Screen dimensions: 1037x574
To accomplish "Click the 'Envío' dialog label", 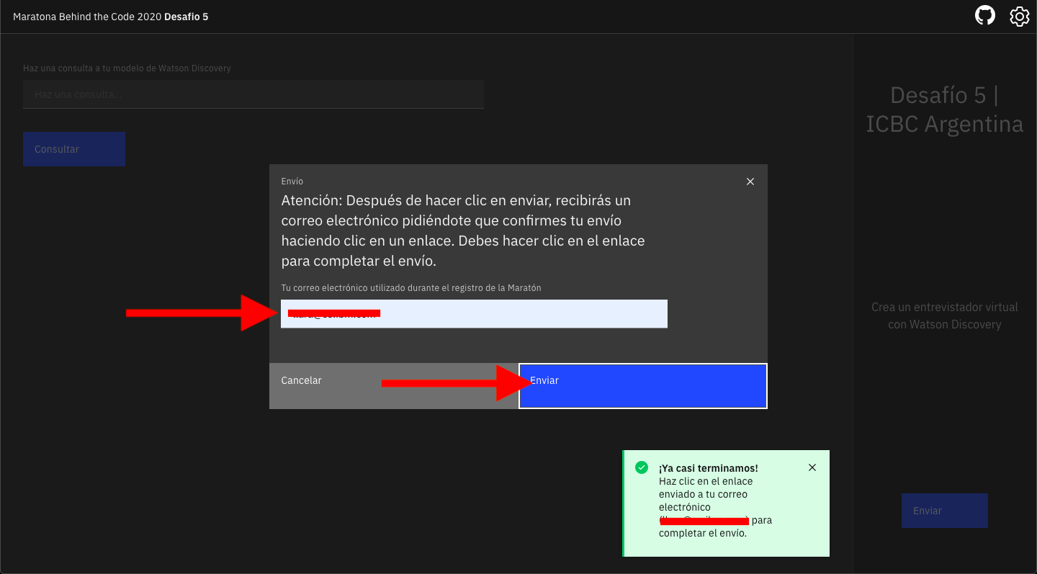I will click(292, 181).
